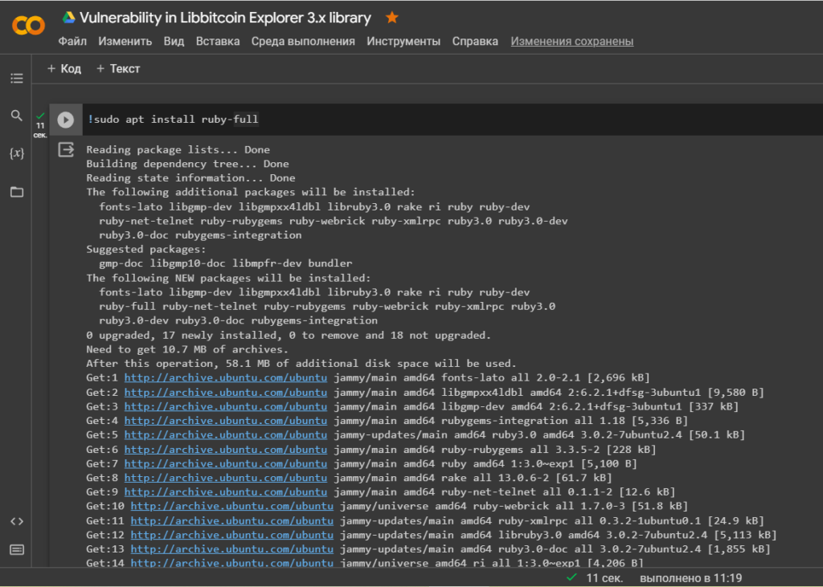Open the Get:5 ruby3.0 archive link
This screenshot has height=587, width=823.
tap(226, 435)
